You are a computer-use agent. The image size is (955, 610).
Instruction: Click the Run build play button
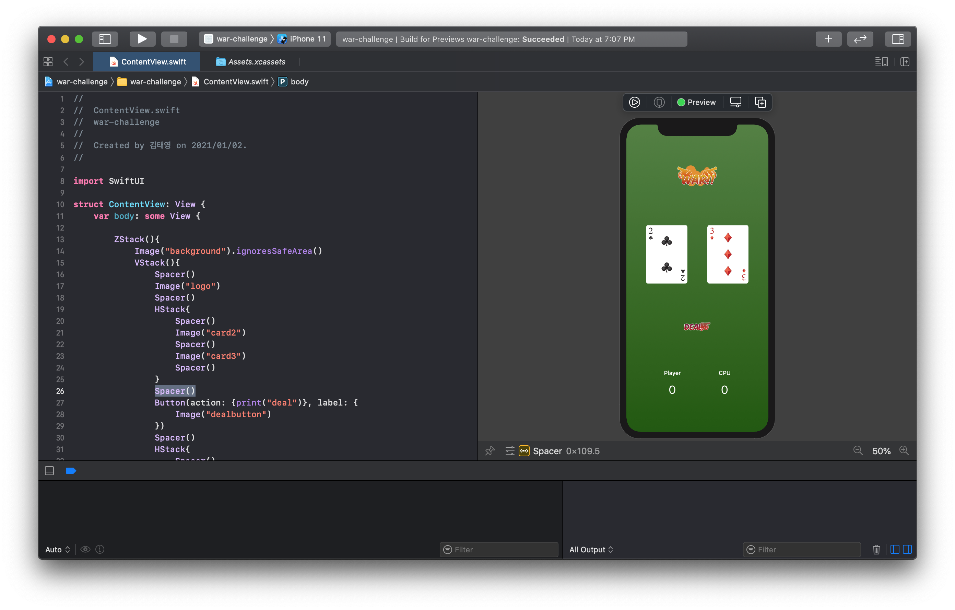pos(142,39)
